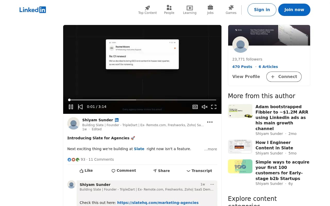Click the Sign in button
Viewport: 330px width, 206px height.
[x=262, y=10]
